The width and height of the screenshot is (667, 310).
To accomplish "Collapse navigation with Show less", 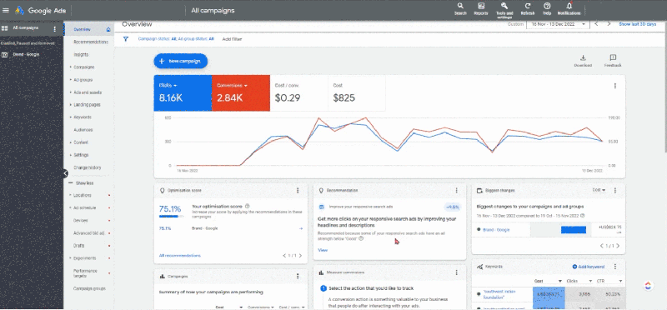I will pyautogui.click(x=81, y=182).
